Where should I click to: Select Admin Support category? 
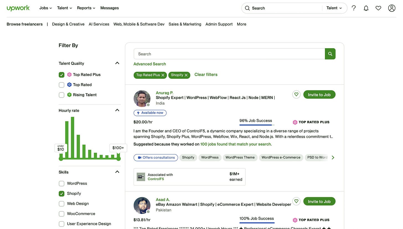pyautogui.click(x=219, y=24)
